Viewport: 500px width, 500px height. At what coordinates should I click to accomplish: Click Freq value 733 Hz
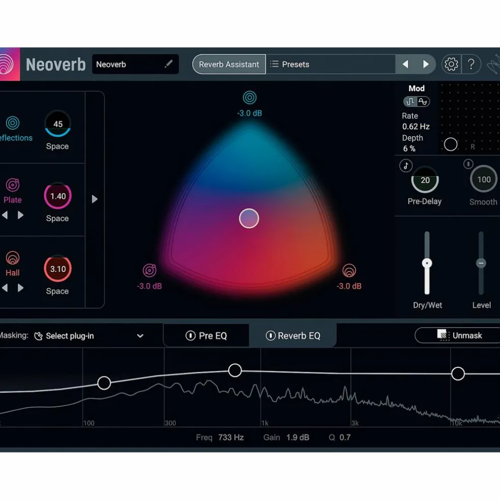[x=231, y=437]
